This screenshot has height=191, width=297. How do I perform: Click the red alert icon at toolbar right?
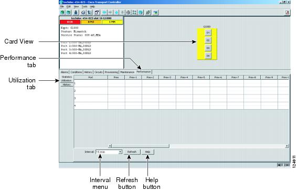288,13
